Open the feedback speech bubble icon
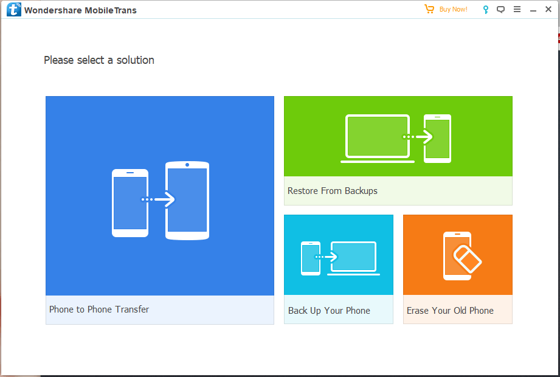The height and width of the screenshot is (377, 560). click(500, 9)
